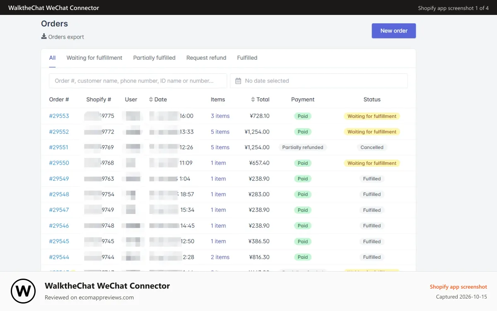Open the No date selected picker
Viewport: 497px width, 311px height.
tap(319, 81)
